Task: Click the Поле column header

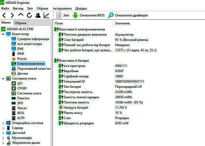Action: pyautogui.click(x=59, y=23)
